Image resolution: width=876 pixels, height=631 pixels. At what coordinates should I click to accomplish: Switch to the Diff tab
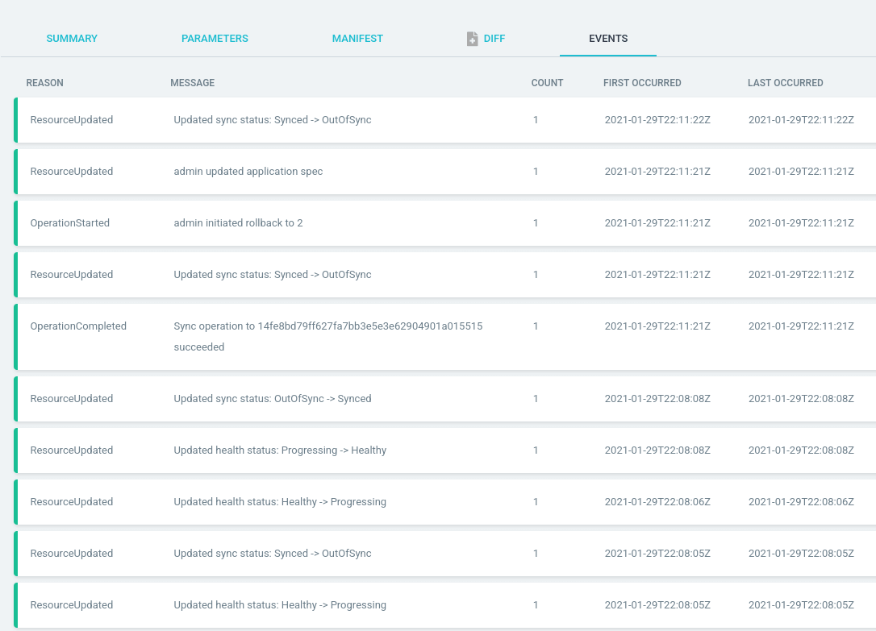point(494,39)
